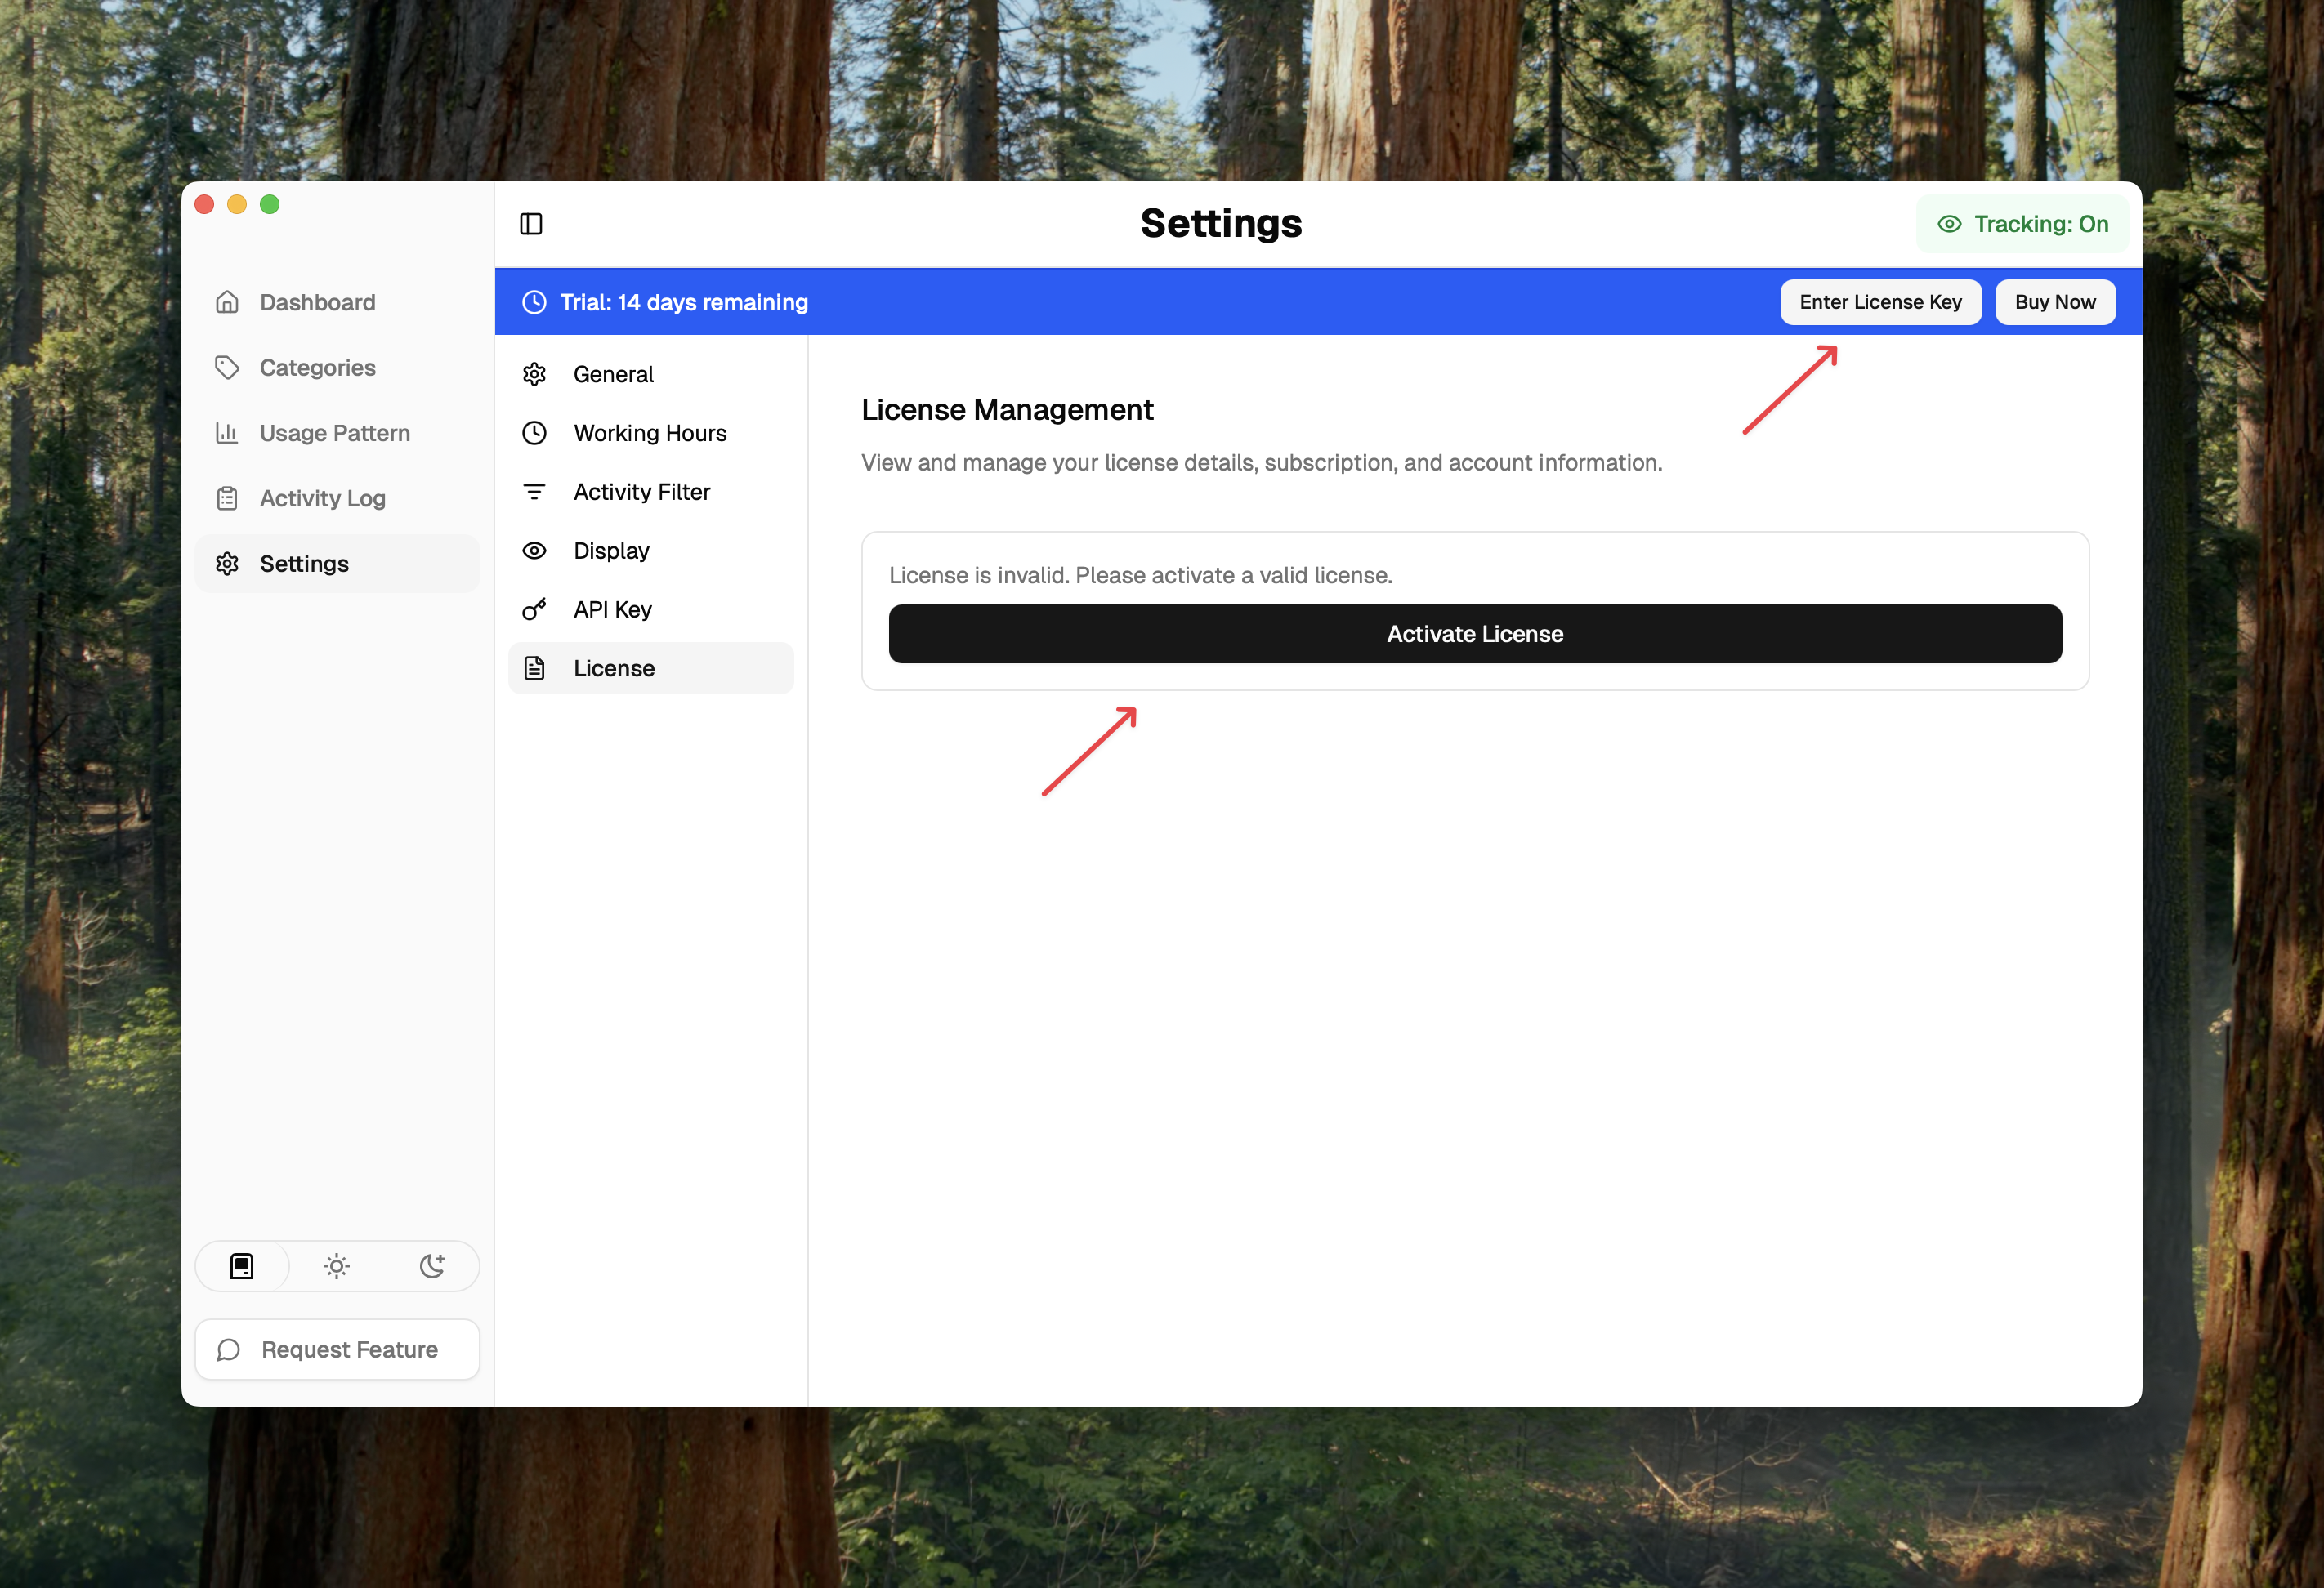This screenshot has width=2324, height=1588.
Task: Click the Usage Pattern chart icon
Action: (x=227, y=433)
